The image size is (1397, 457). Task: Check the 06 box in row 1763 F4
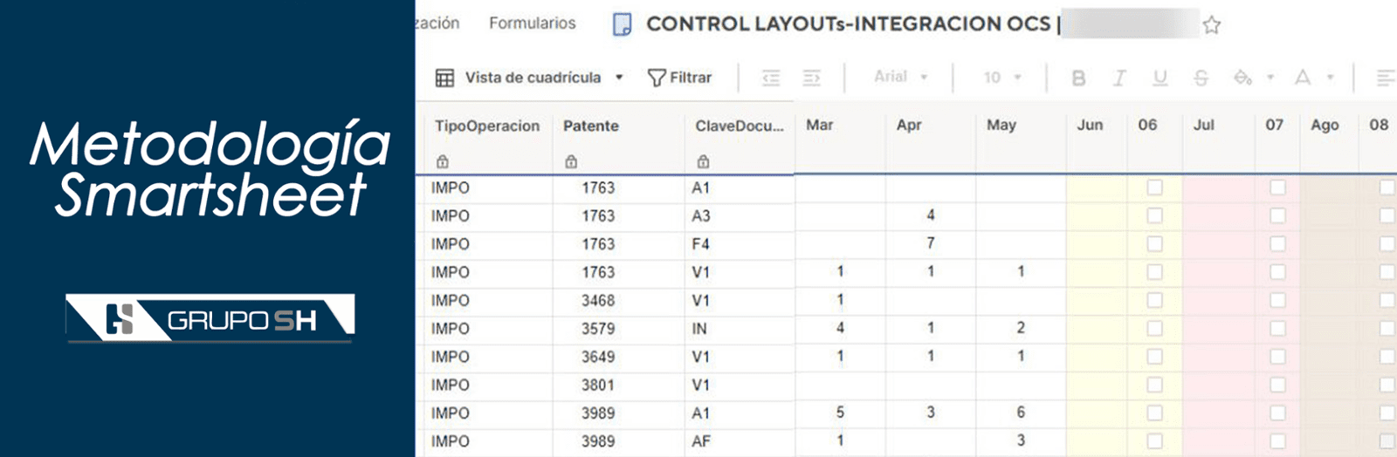(x=1154, y=243)
